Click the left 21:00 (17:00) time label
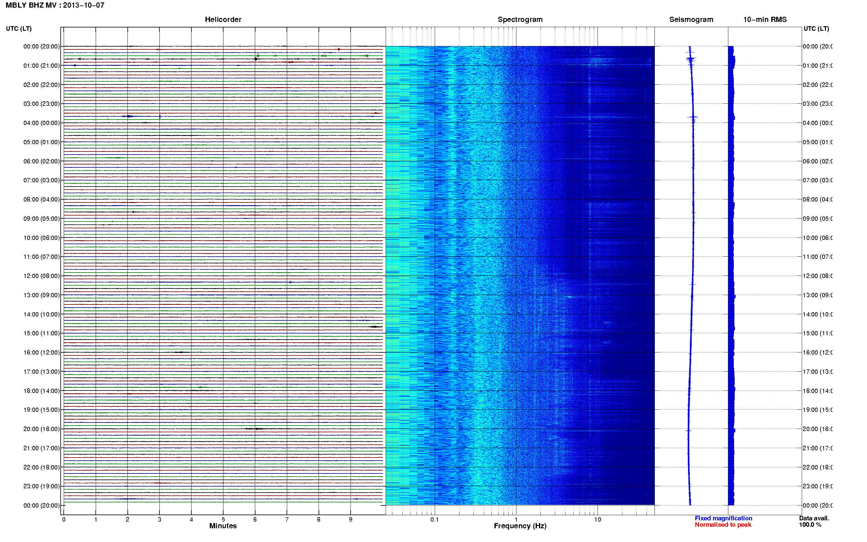Screen dimensions: 867x542 pos(41,448)
